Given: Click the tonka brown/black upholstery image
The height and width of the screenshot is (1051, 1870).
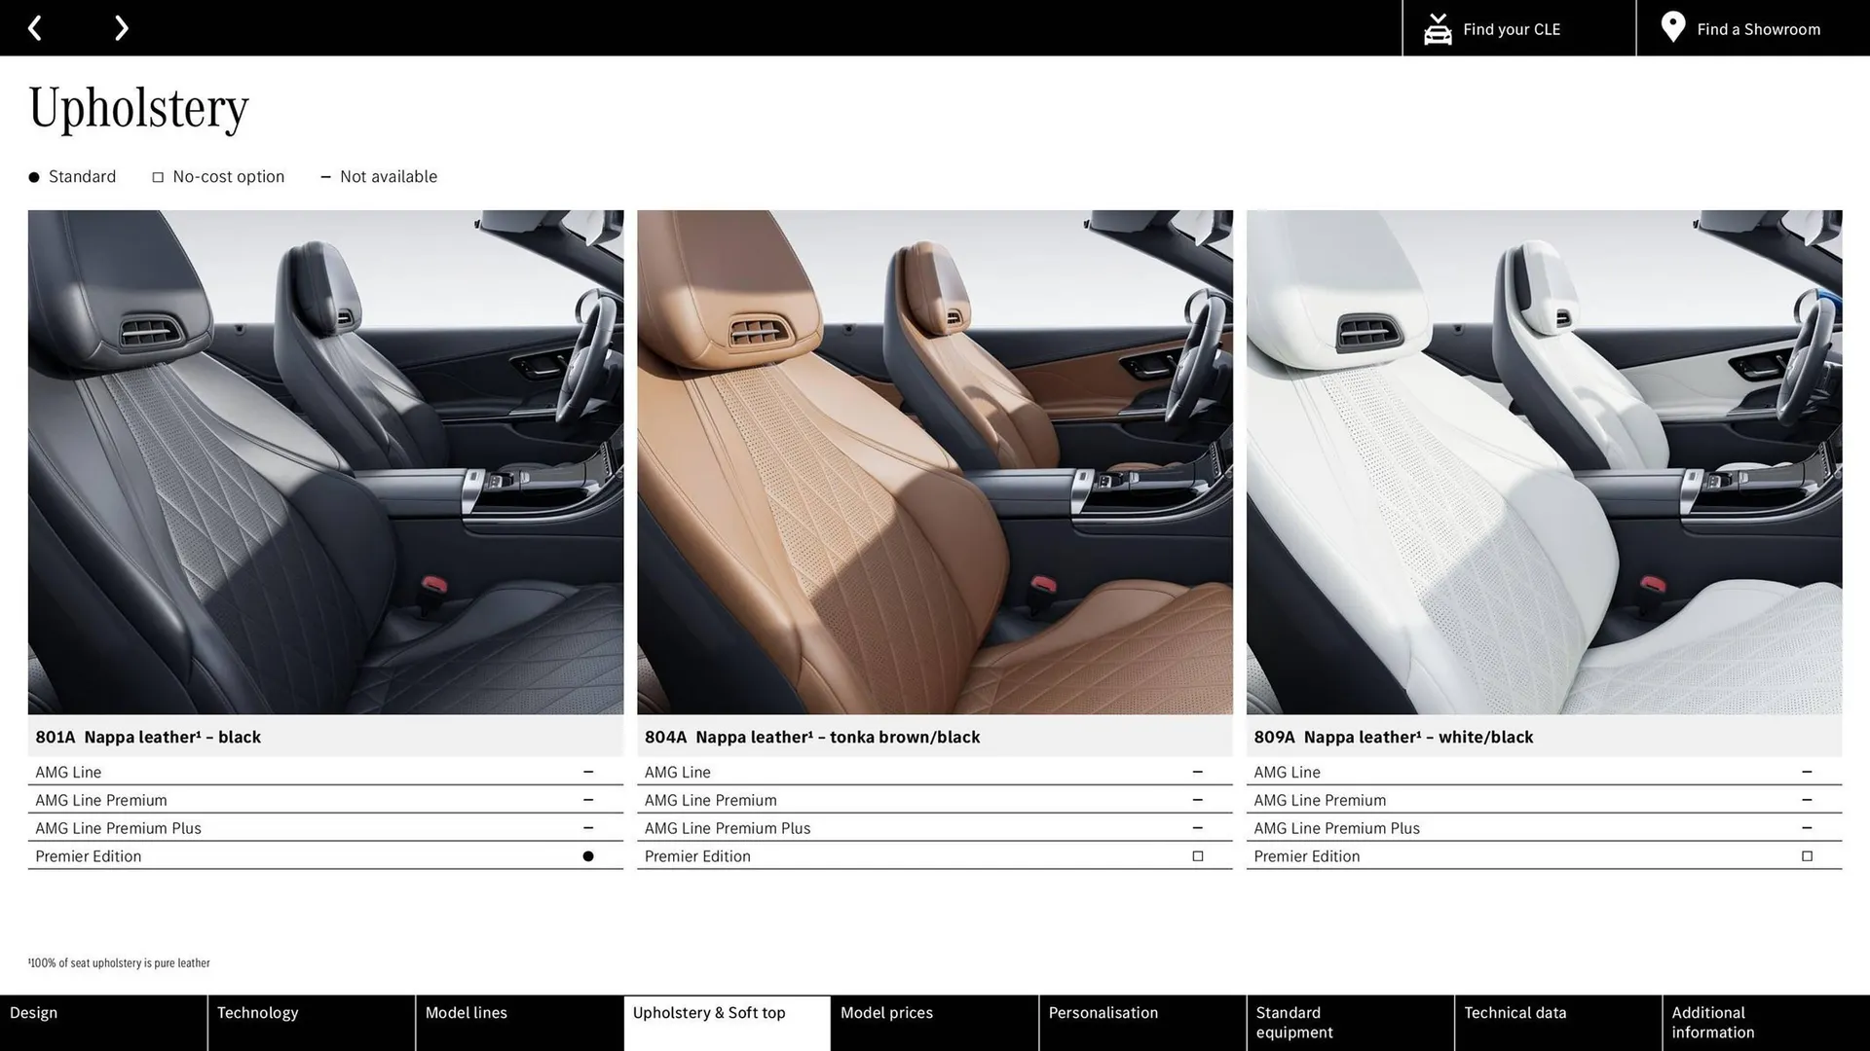Looking at the screenshot, I should coord(934,460).
